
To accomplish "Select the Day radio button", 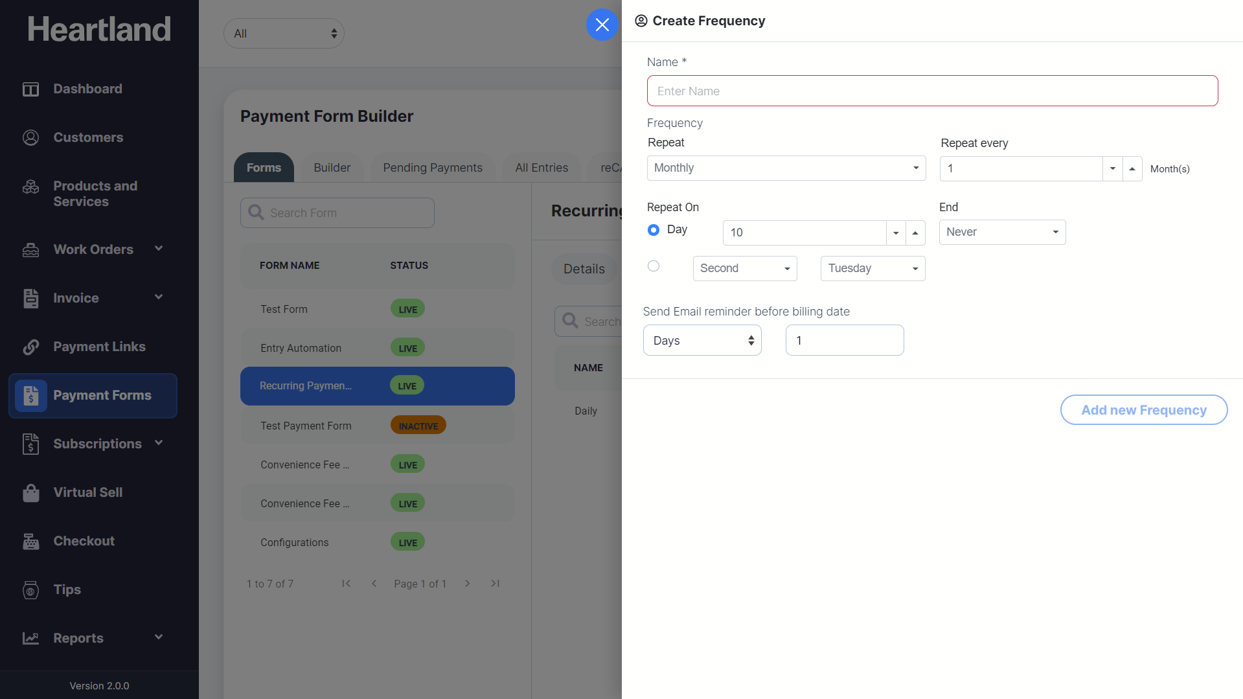I will coord(654,230).
